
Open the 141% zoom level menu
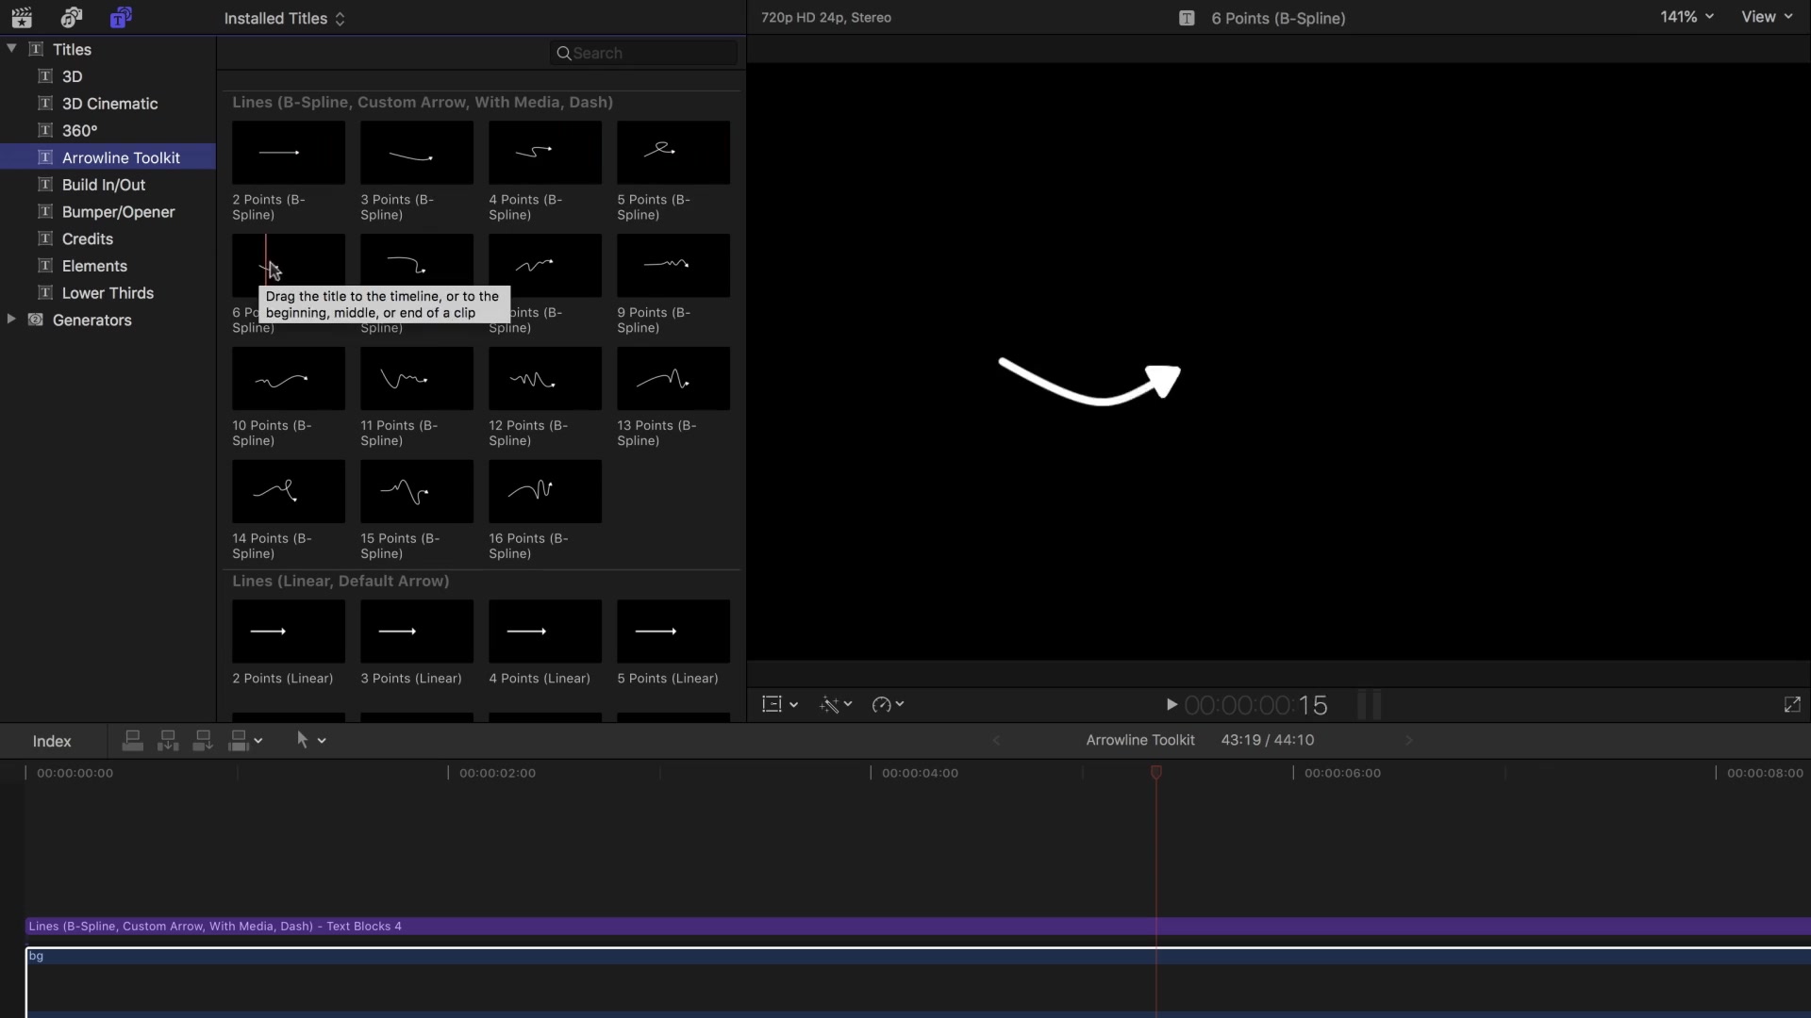(1686, 17)
